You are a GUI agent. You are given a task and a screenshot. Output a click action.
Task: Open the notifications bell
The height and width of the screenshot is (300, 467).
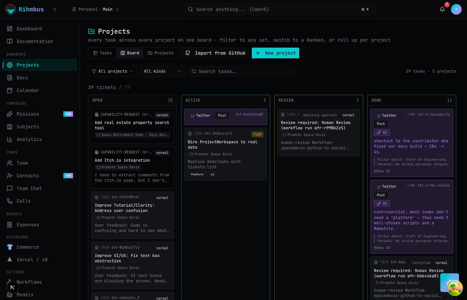point(442,9)
